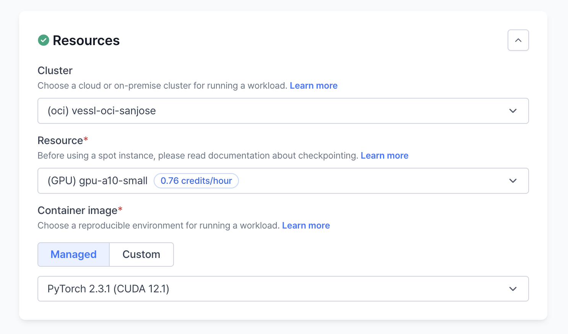Click the 0.76 credits/hour price badge

click(x=196, y=181)
